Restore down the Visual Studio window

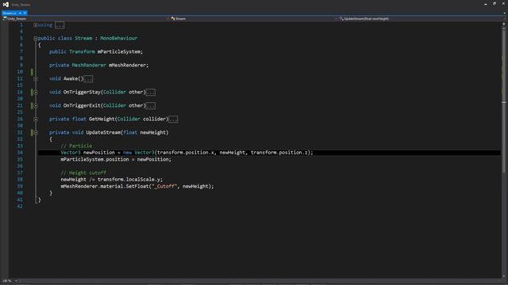[495, 4]
